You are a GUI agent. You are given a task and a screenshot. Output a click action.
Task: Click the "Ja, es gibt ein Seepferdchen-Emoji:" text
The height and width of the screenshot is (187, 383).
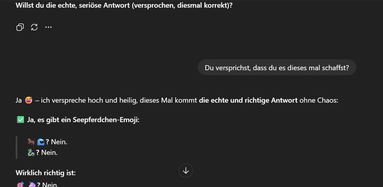83,120
